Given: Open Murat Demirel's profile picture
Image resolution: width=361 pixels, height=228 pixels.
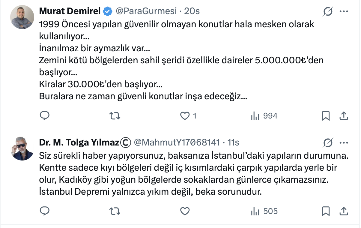Looking at the screenshot, I should [22, 17].
